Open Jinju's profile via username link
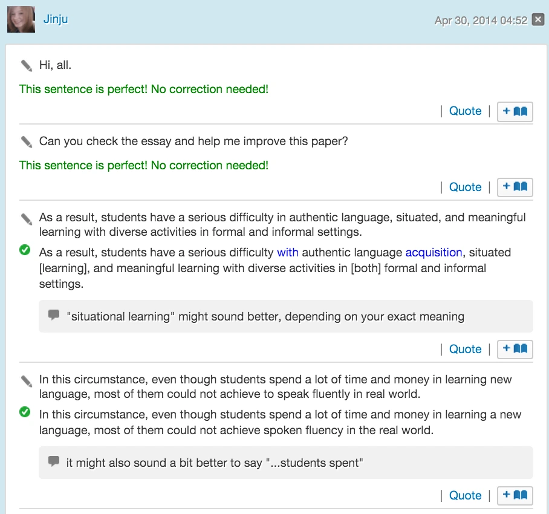The height and width of the screenshot is (514, 549). point(56,19)
